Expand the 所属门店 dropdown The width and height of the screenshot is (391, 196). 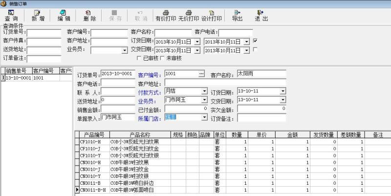click(204, 118)
